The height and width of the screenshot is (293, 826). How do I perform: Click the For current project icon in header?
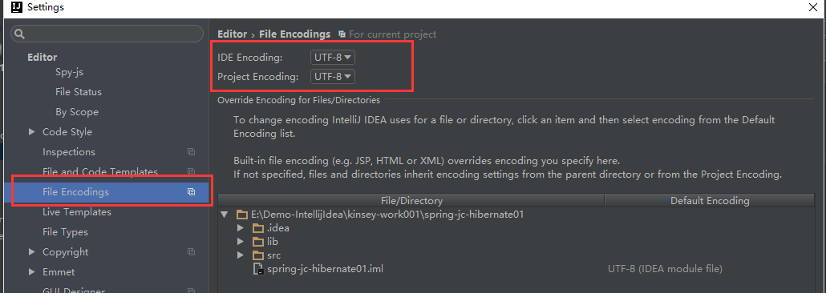coord(342,34)
